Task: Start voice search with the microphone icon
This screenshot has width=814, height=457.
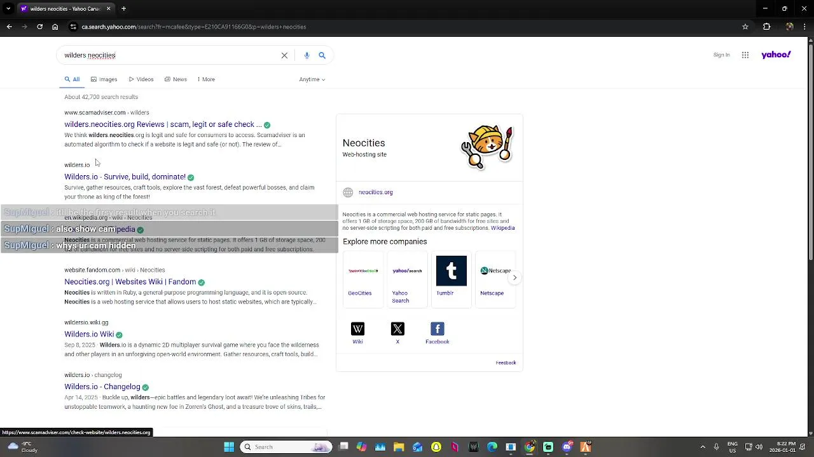Action: pos(307,55)
